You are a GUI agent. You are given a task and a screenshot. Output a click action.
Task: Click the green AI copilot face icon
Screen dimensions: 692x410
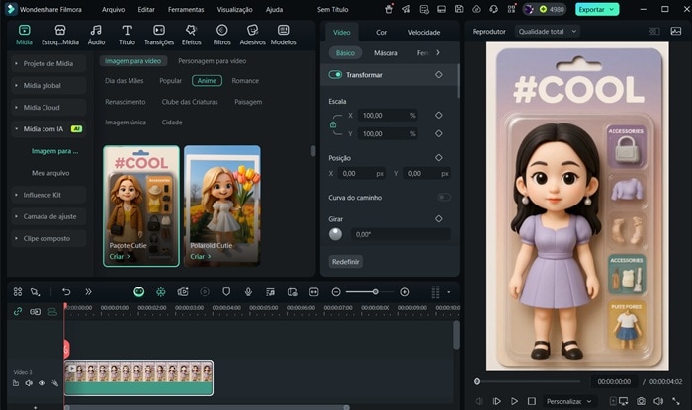click(139, 291)
